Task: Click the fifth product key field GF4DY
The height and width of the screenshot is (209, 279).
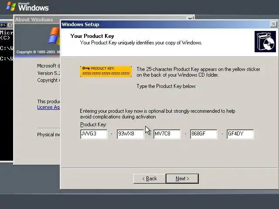Action: [x=240, y=134]
